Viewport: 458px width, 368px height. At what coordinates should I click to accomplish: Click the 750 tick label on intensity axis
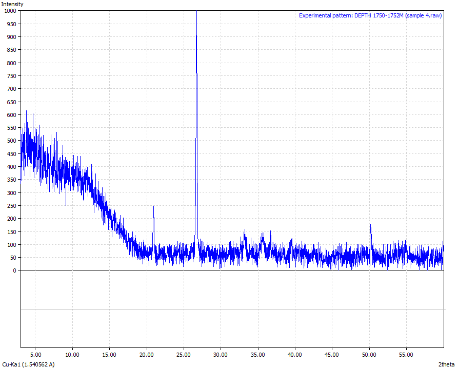12,76
